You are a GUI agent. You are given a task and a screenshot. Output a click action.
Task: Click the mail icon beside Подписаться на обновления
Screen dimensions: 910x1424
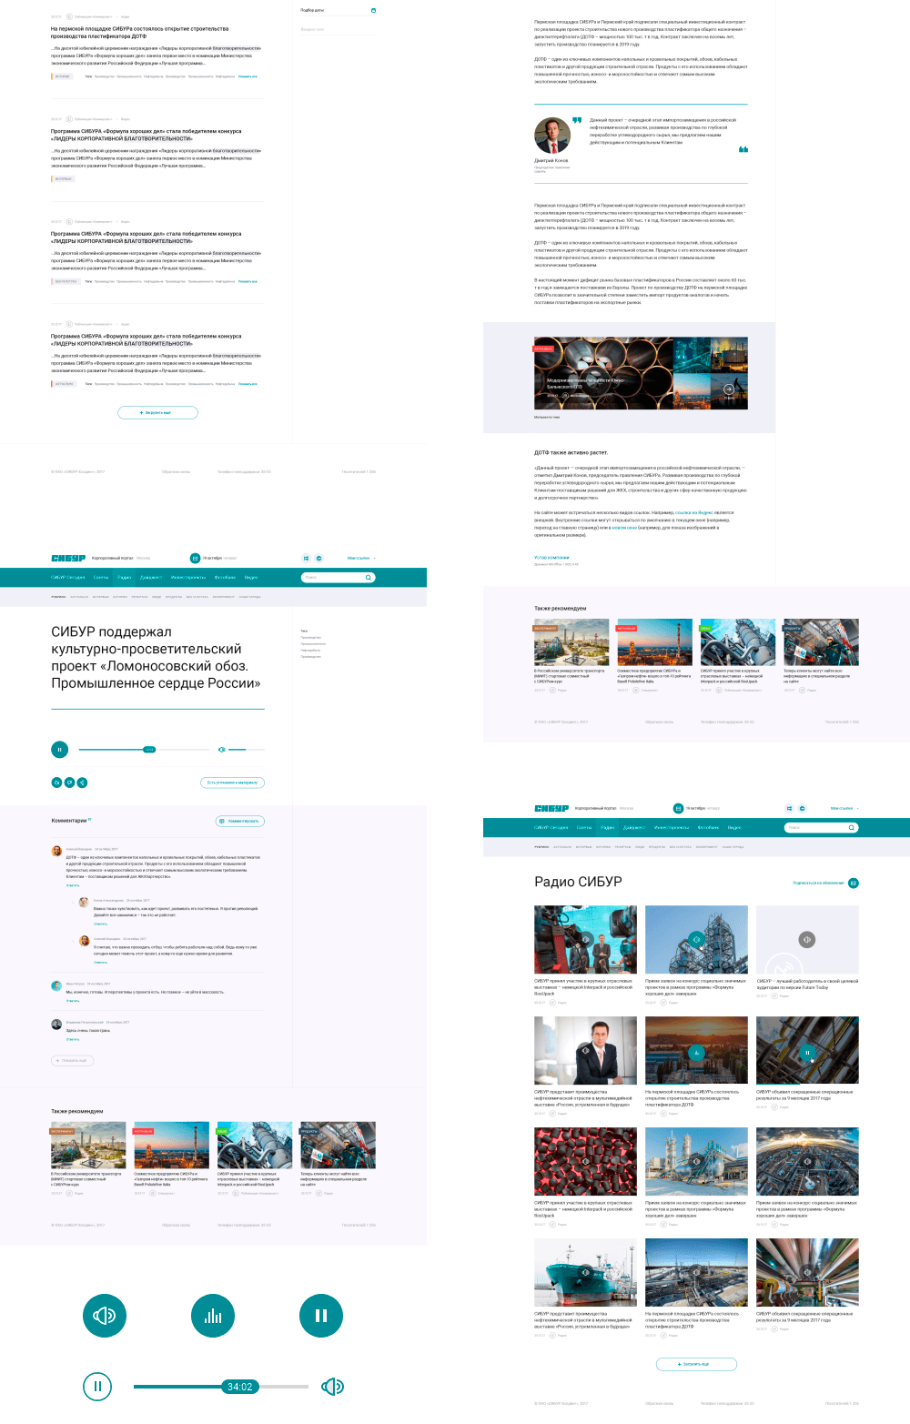pyautogui.click(x=854, y=883)
